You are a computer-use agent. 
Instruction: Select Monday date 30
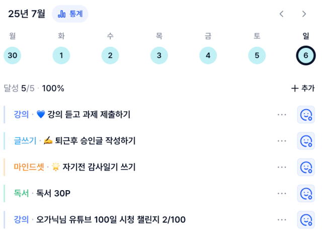[12, 55]
